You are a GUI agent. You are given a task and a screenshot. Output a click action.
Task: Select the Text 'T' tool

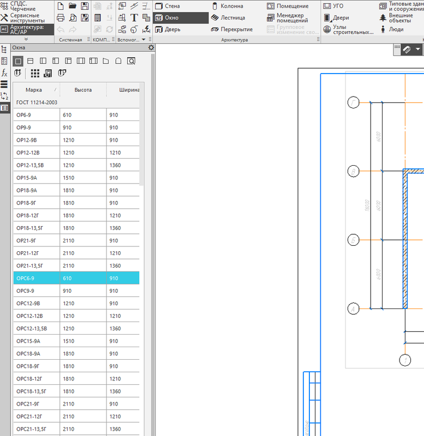(x=134, y=18)
